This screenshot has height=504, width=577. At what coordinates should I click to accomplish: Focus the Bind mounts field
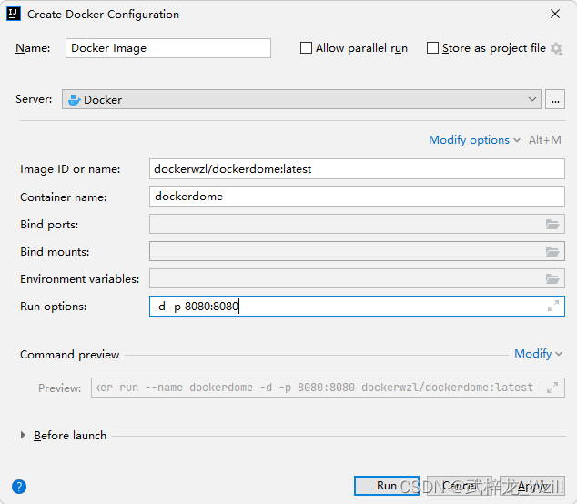click(357, 252)
